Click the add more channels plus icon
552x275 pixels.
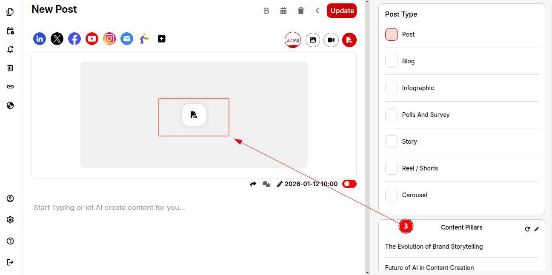162,39
